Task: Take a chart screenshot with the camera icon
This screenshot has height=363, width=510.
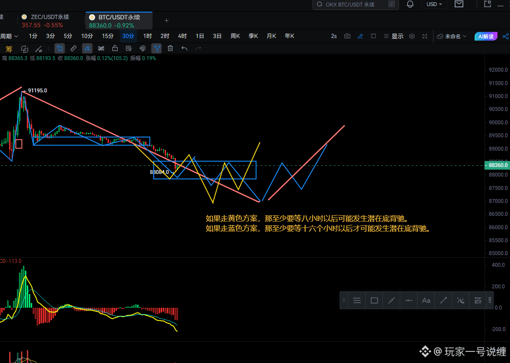Action: pos(347,36)
